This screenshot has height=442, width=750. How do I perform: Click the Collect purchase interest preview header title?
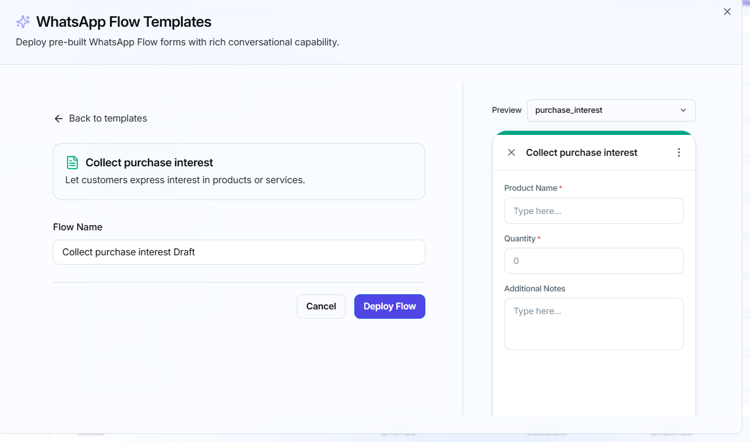[582, 152]
